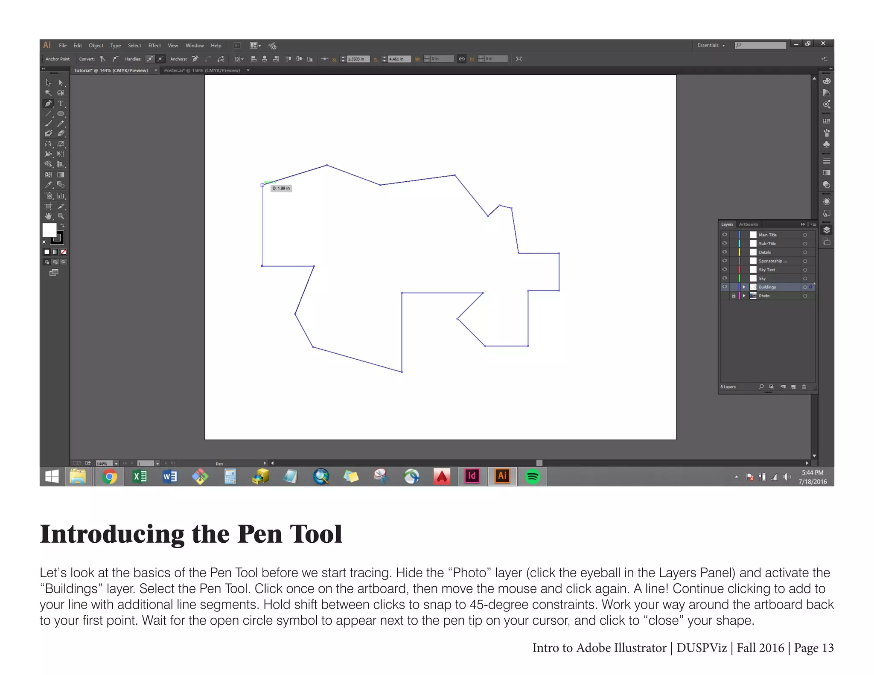Select the Pencil tool
This screenshot has width=874, height=675.
(x=61, y=124)
